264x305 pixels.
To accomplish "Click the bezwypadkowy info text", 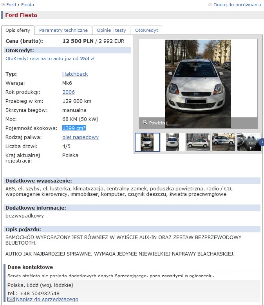I will (x=25, y=216).
